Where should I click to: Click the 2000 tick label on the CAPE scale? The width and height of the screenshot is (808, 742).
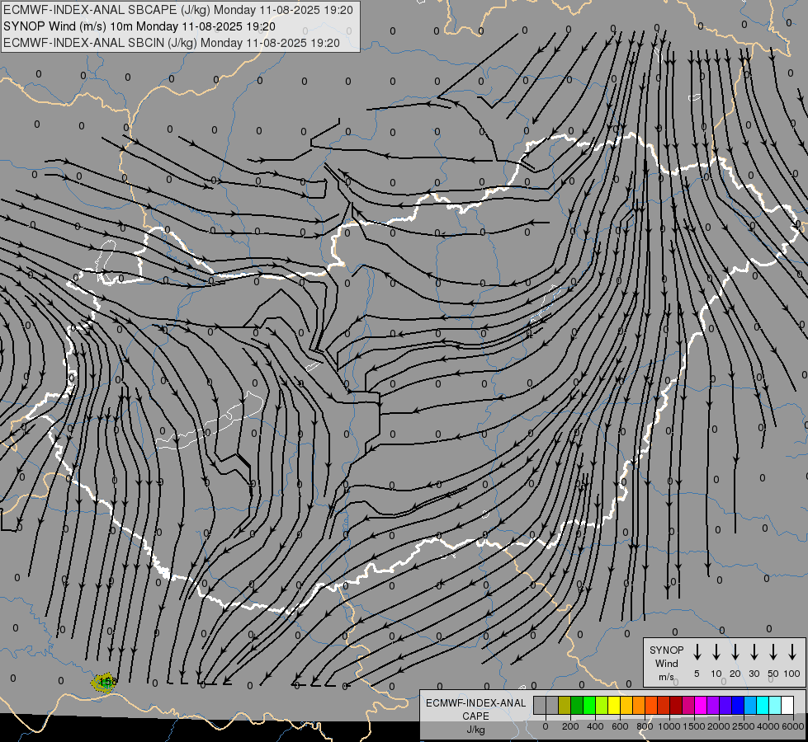coord(719,726)
